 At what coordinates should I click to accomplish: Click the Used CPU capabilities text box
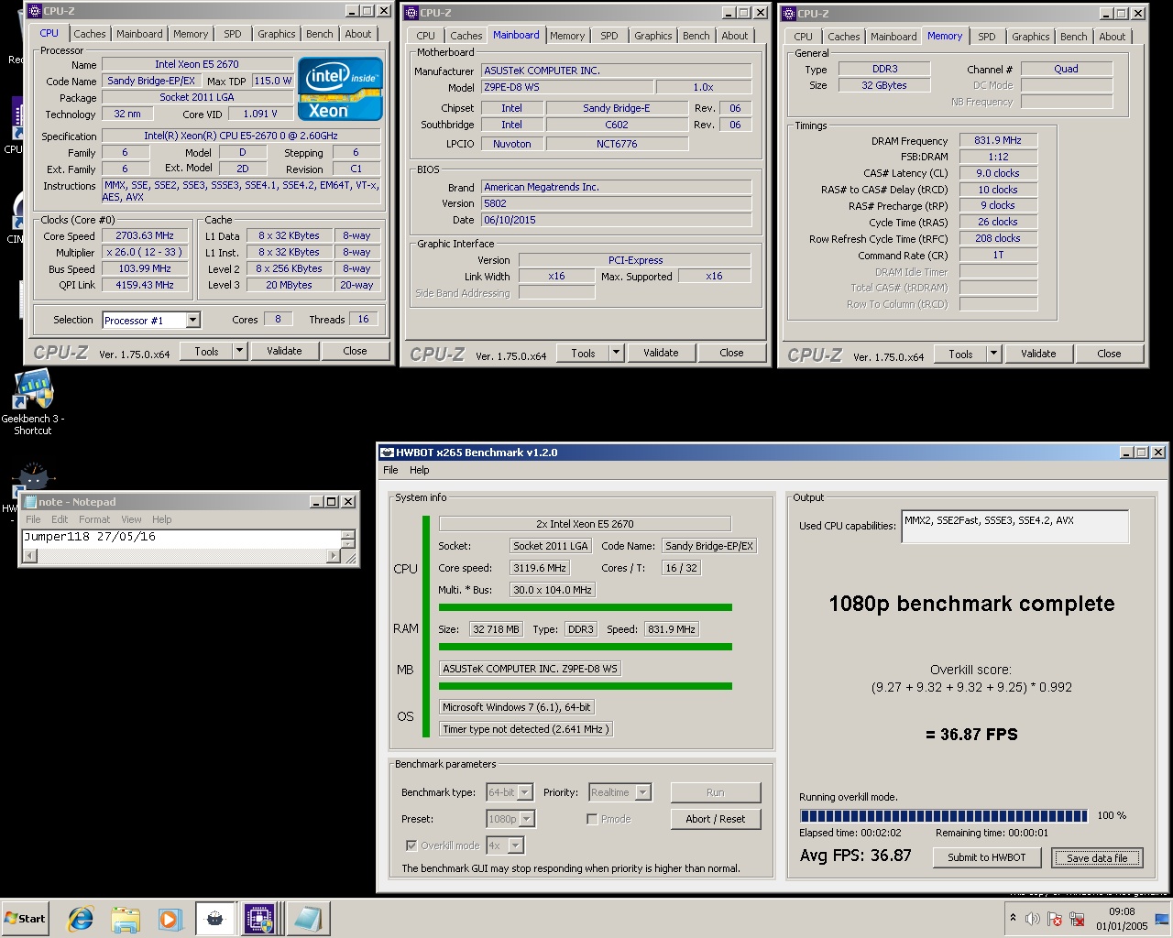point(1015,527)
